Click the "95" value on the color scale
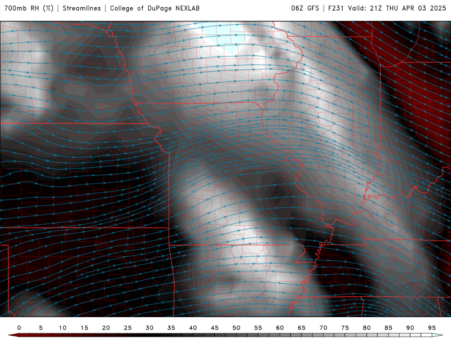The image size is (451, 338). (432, 328)
